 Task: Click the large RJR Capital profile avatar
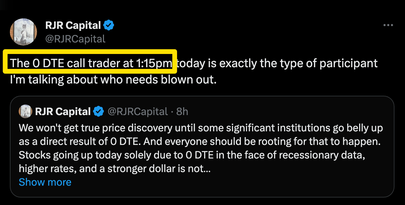[x=23, y=32]
